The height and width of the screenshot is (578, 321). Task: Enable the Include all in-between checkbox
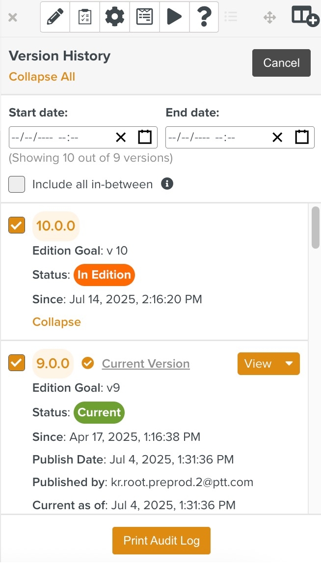pyautogui.click(x=17, y=184)
